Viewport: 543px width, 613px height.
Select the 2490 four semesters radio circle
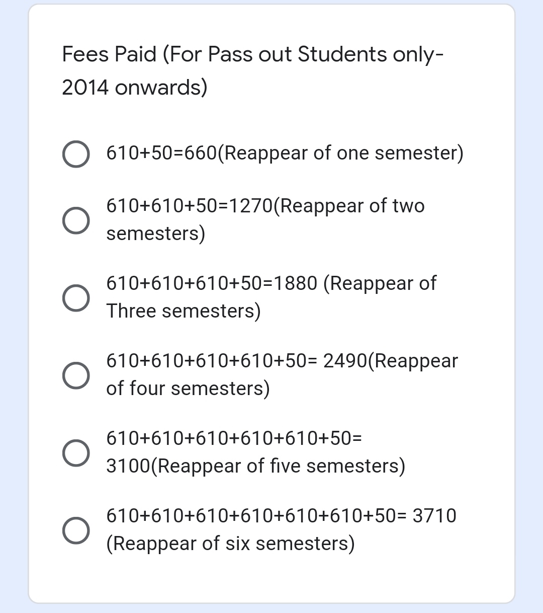click(x=76, y=375)
